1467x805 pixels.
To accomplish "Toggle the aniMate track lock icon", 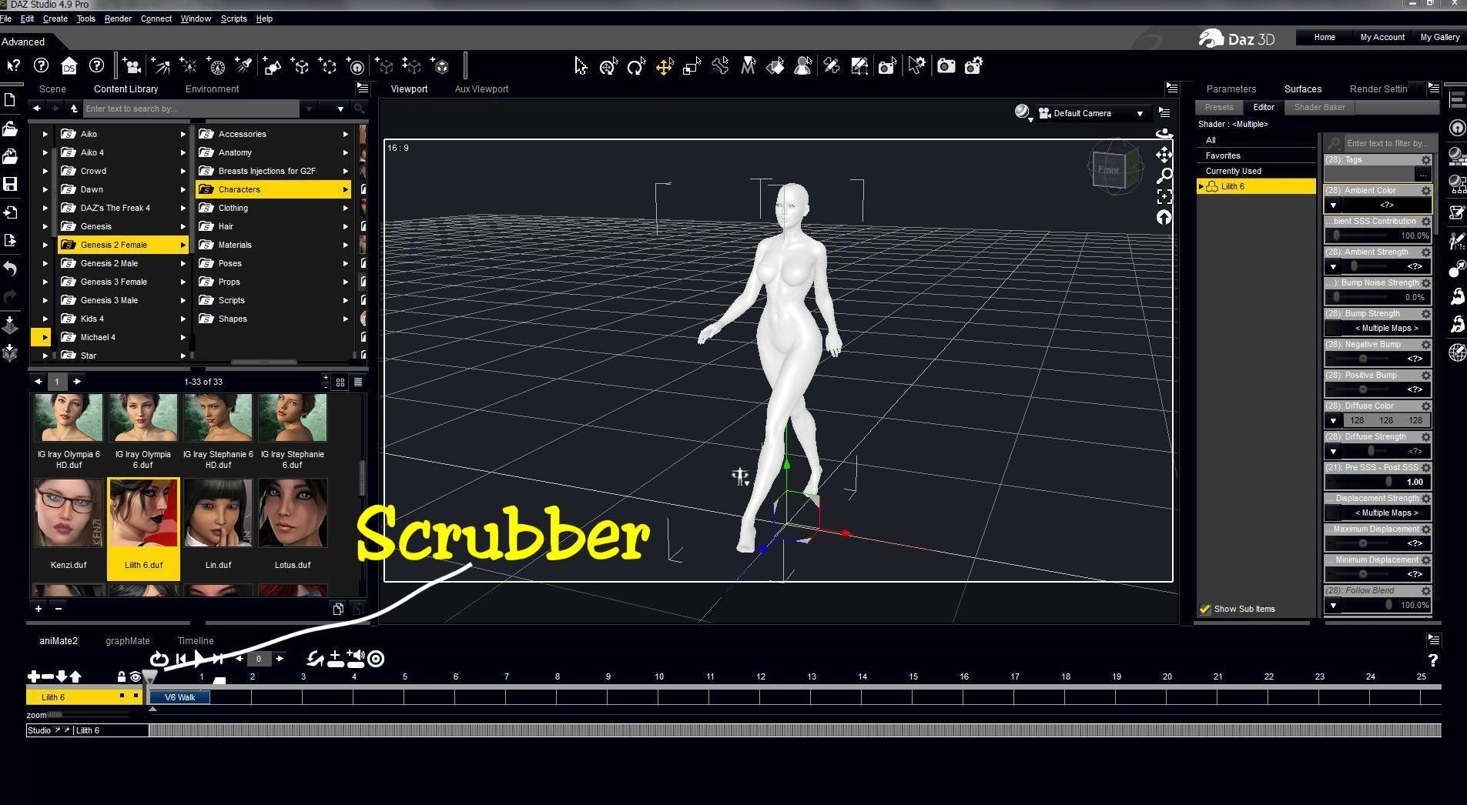I will (x=121, y=677).
